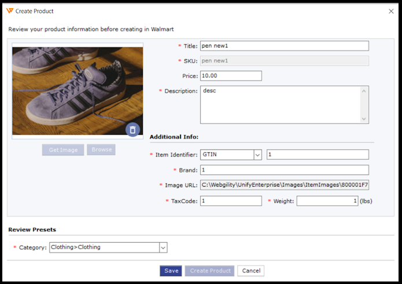Cancel the product creation
The height and width of the screenshot is (284, 402).
pos(250,271)
